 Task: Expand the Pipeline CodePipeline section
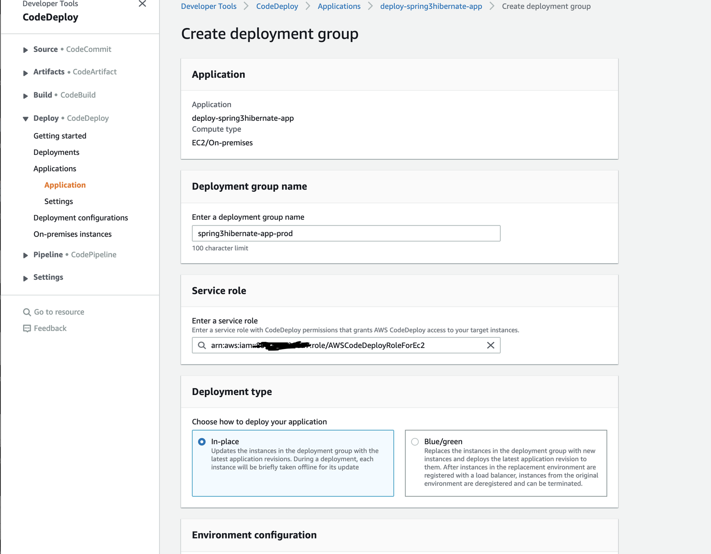[x=26, y=255]
